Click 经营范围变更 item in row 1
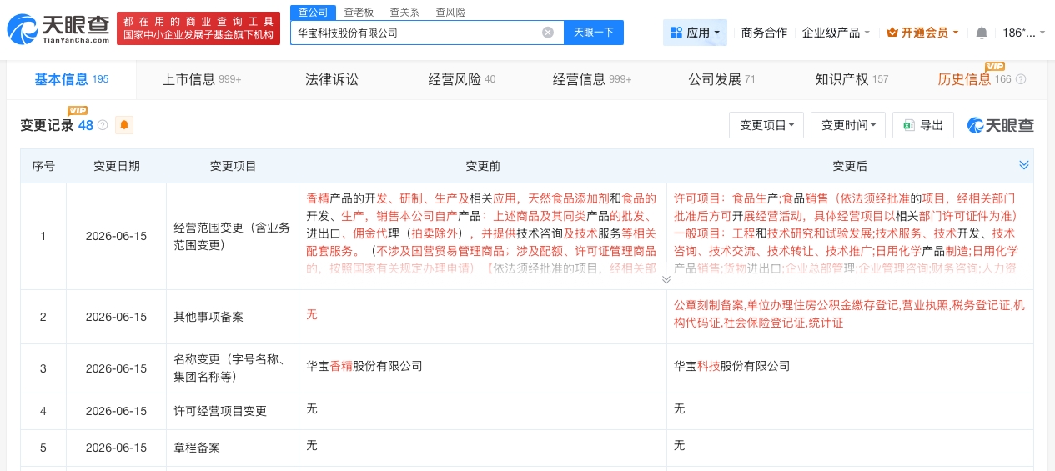 pyautogui.click(x=232, y=236)
